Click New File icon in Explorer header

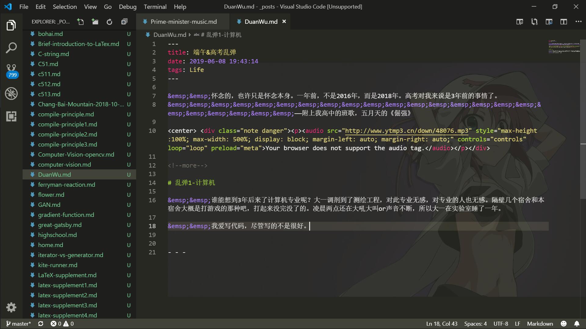coord(80,22)
